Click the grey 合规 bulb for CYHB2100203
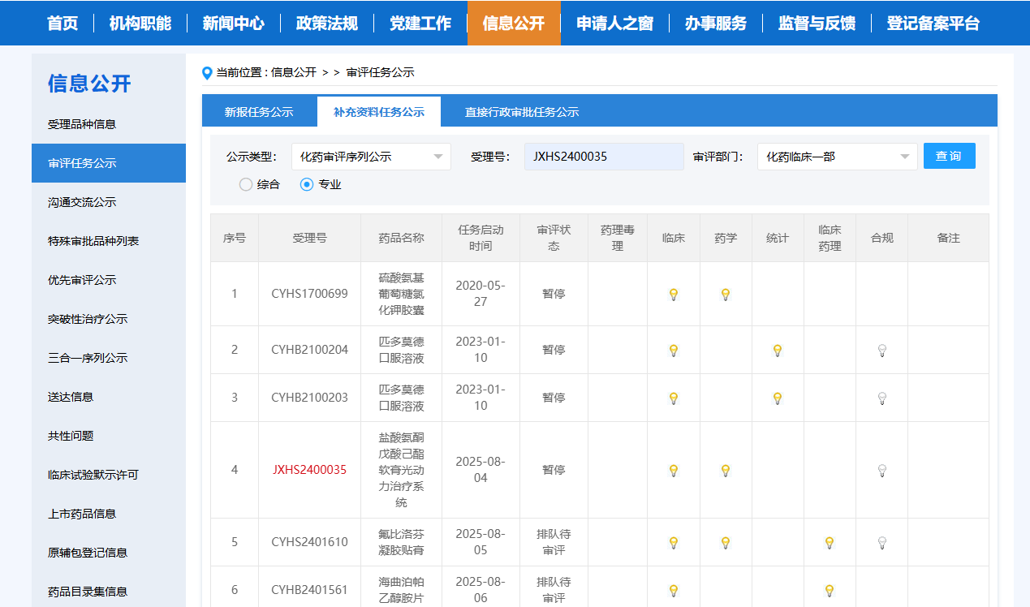 click(x=881, y=398)
